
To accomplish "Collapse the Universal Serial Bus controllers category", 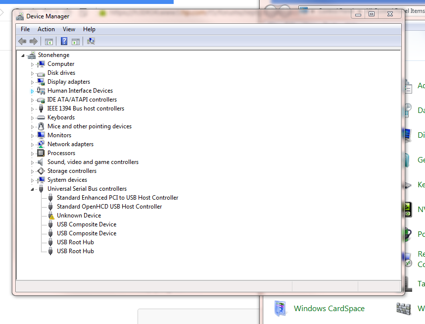I will click(32, 189).
